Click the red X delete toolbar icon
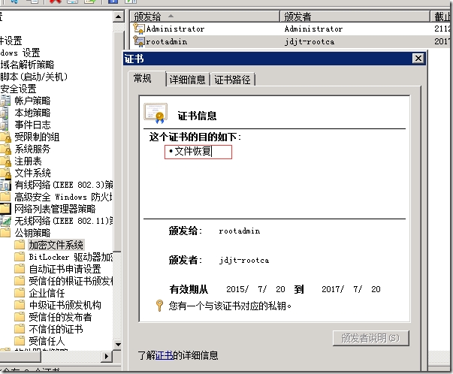 (x=55, y=2)
